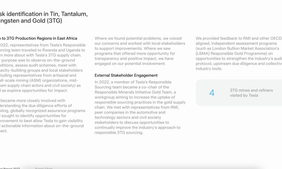
Task: Click the 'Report 2022' footer text
Action: point(11,168)
